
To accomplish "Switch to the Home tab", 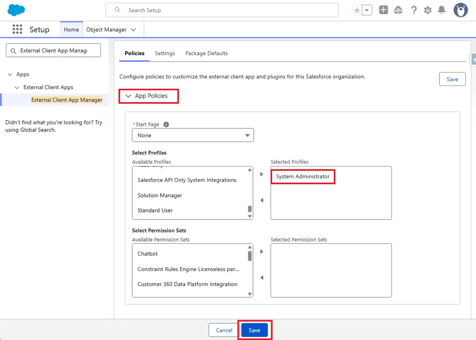I will pyautogui.click(x=71, y=29).
